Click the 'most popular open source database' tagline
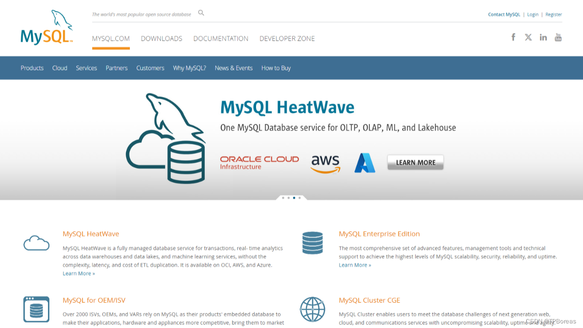583x328 pixels. click(x=141, y=15)
